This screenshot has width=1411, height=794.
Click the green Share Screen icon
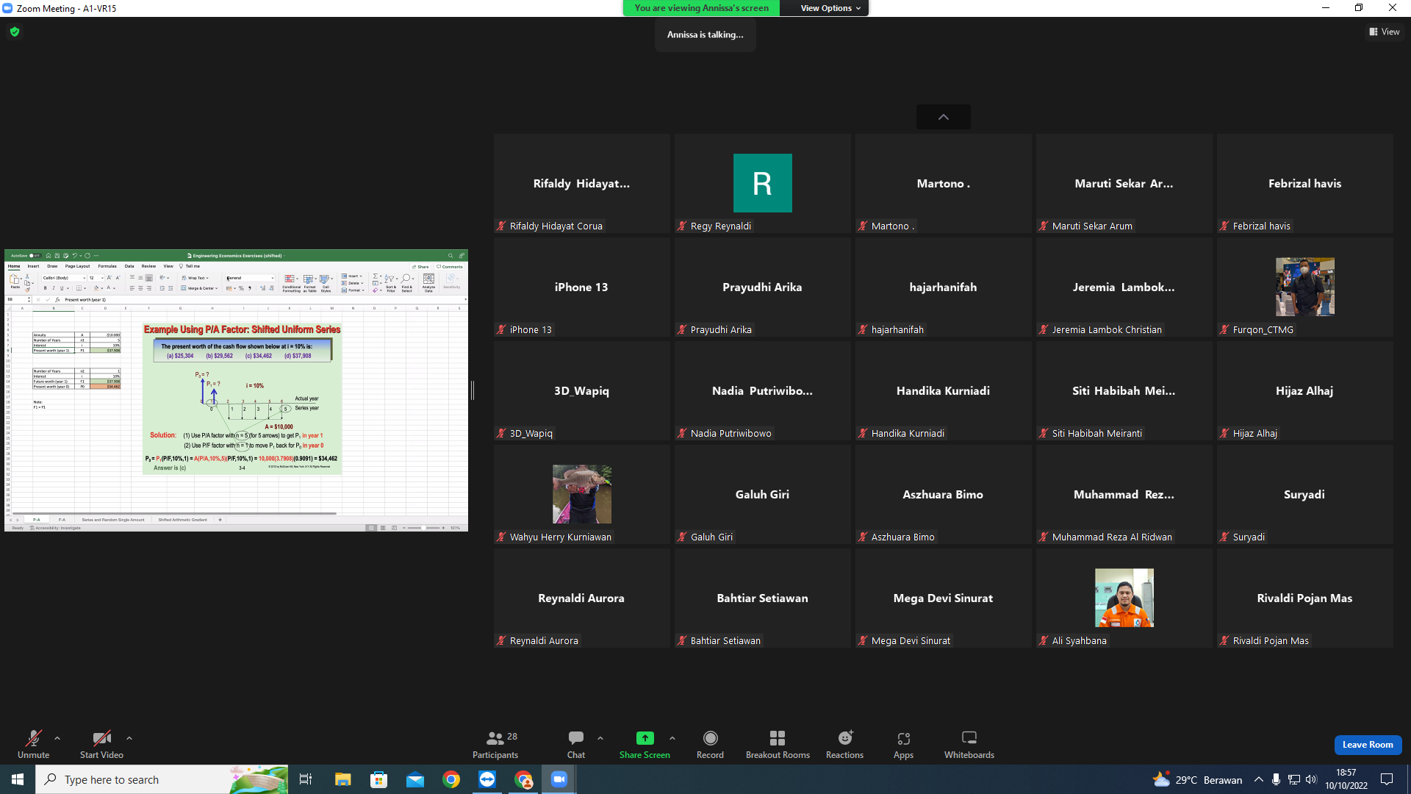tap(645, 737)
